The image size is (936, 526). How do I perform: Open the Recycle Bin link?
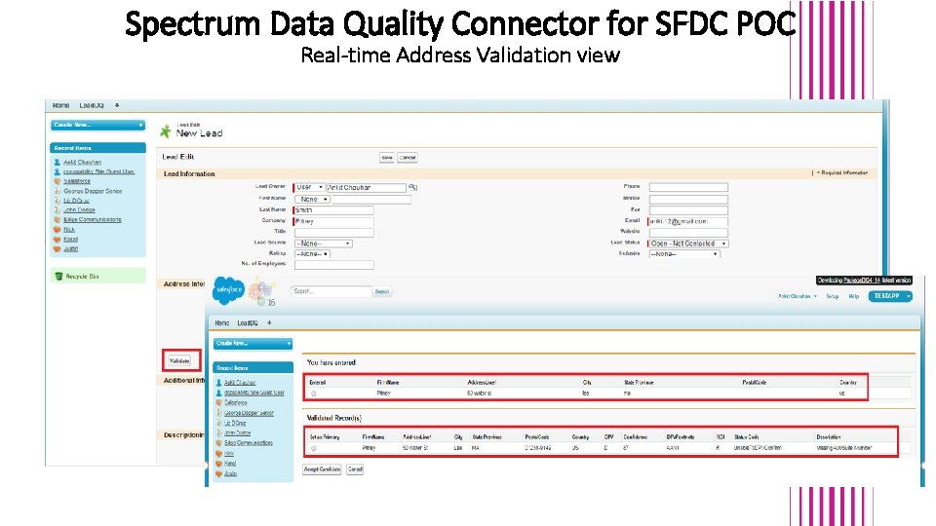coord(82,276)
